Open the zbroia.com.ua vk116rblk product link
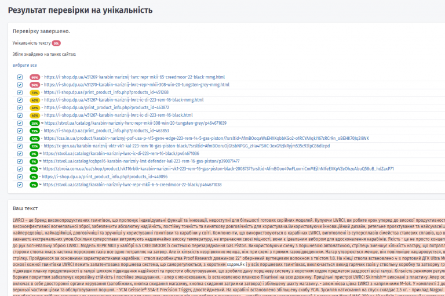The width and height of the screenshot is (445, 296). (x=218, y=169)
